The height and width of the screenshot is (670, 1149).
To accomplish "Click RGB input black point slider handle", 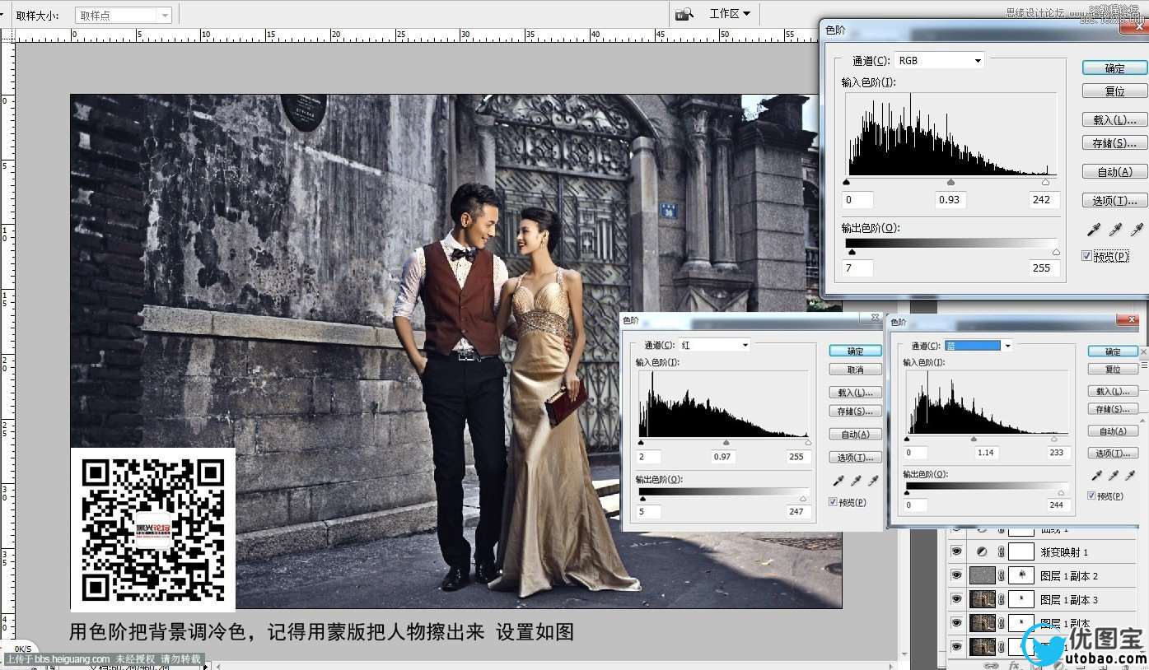I will 847,183.
